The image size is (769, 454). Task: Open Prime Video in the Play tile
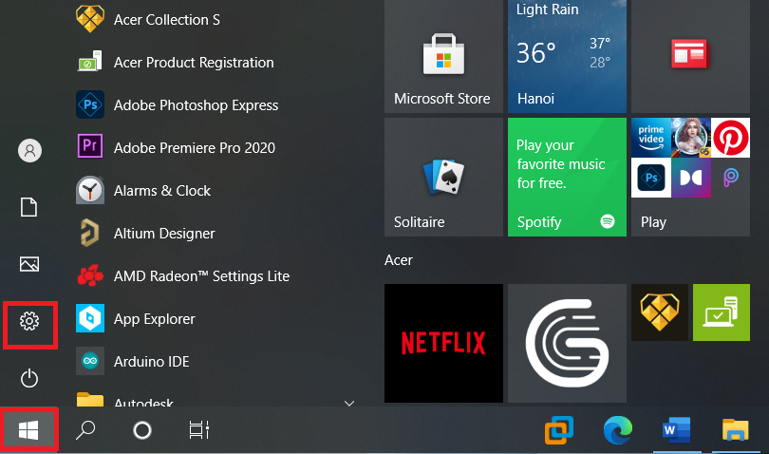click(651, 138)
